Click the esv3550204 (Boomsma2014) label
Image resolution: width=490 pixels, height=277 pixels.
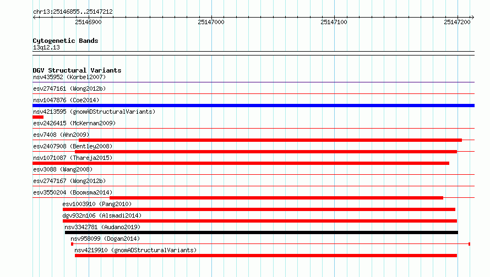click(73, 192)
